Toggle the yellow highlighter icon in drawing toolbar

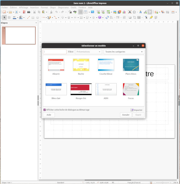pyautogui.click(x=151, y=17)
